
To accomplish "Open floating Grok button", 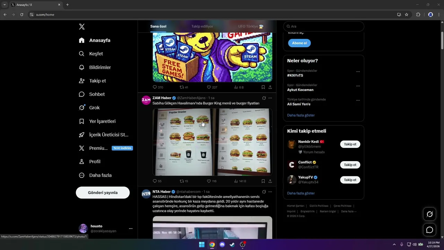I will (429, 214).
